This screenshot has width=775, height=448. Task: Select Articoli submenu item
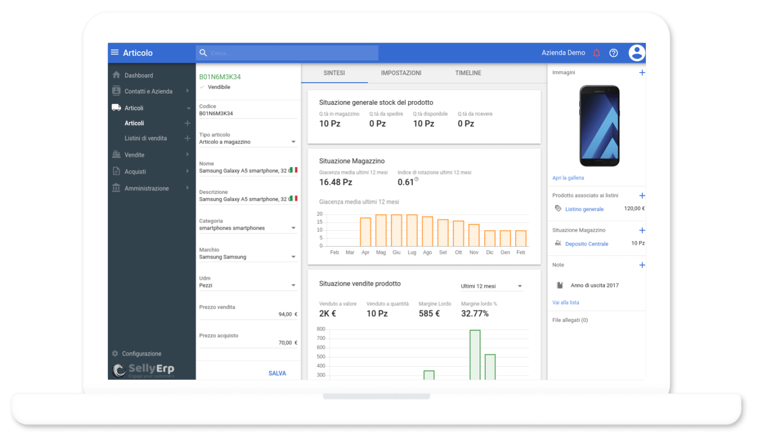(134, 123)
